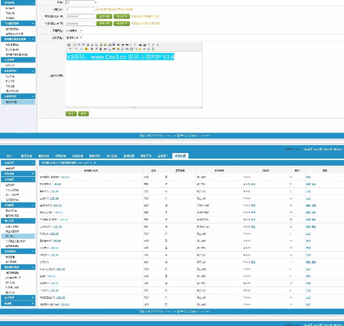Click the action link in the table's first row last column

pyautogui.click(x=308, y=177)
